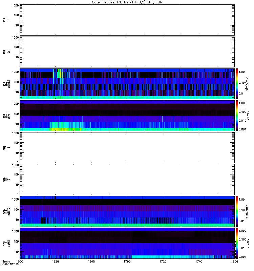Click the 100 y-axis label of thb fff 2
Image resolution: width=254 pixels, height=271 pixels.
[16, 47]
